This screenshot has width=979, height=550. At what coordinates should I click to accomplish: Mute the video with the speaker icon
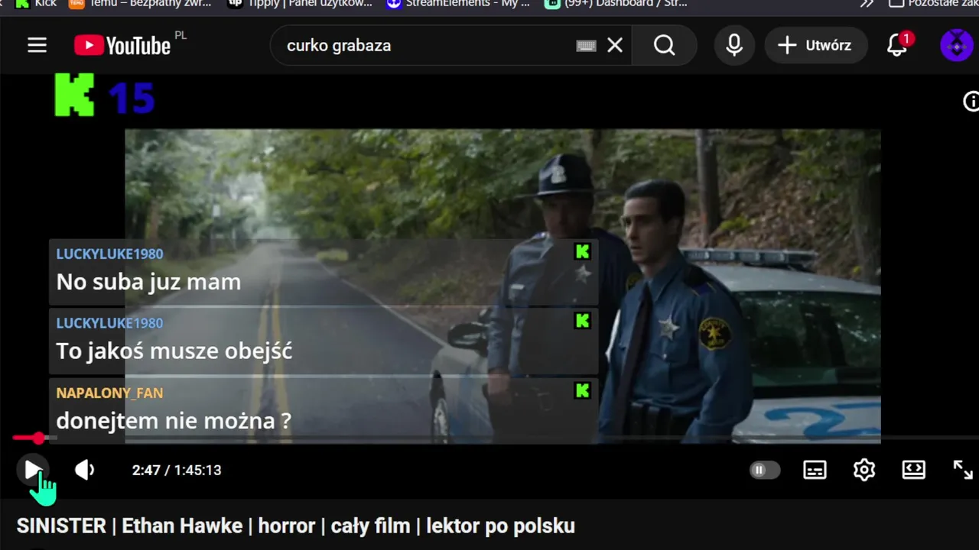click(x=84, y=470)
